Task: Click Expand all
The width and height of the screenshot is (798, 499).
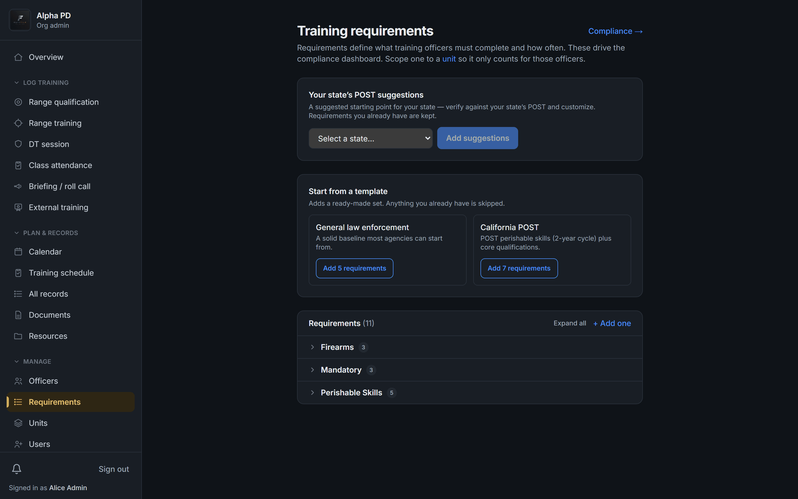Action: pyautogui.click(x=570, y=323)
